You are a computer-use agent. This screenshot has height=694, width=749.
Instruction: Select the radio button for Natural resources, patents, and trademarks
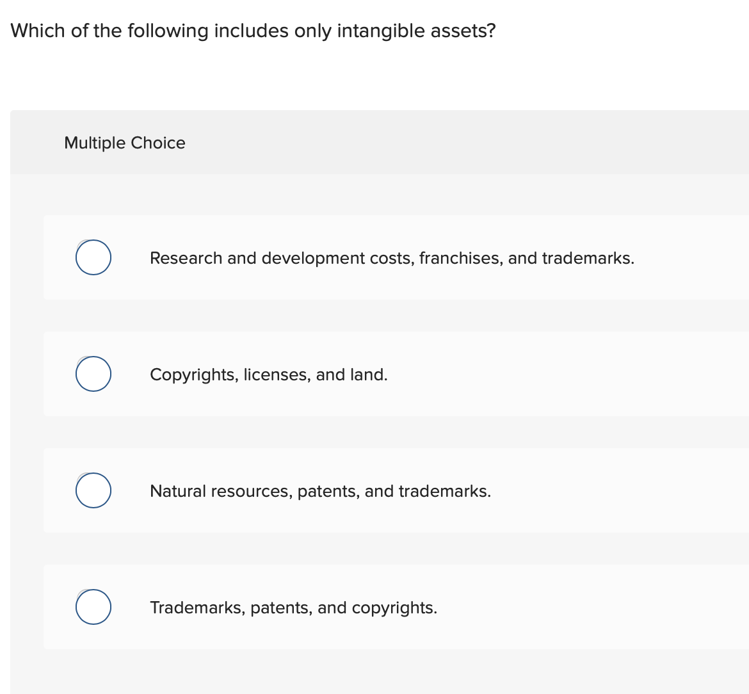pos(93,490)
